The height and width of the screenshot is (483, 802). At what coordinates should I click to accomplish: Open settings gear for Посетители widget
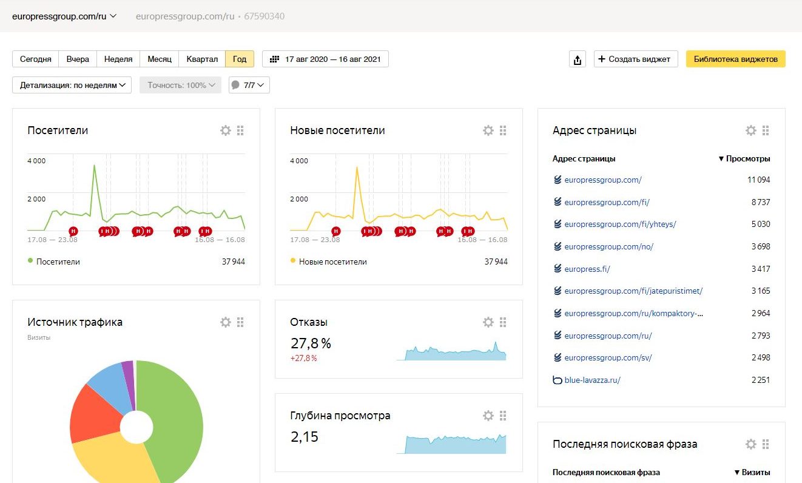click(226, 130)
